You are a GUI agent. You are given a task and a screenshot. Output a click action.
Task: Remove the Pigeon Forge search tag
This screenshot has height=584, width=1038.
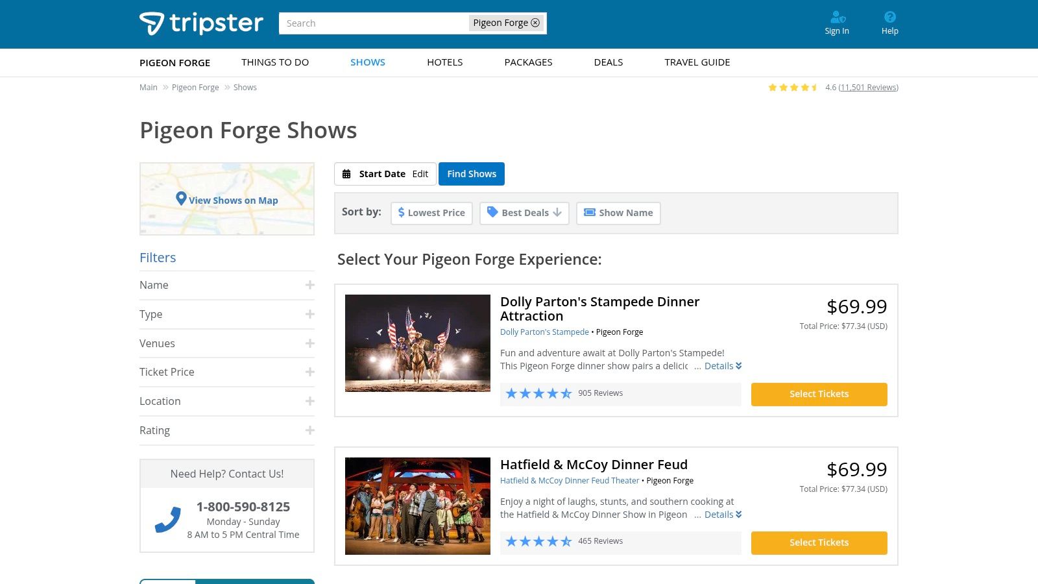pyautogui.click(x=535, y=23)
